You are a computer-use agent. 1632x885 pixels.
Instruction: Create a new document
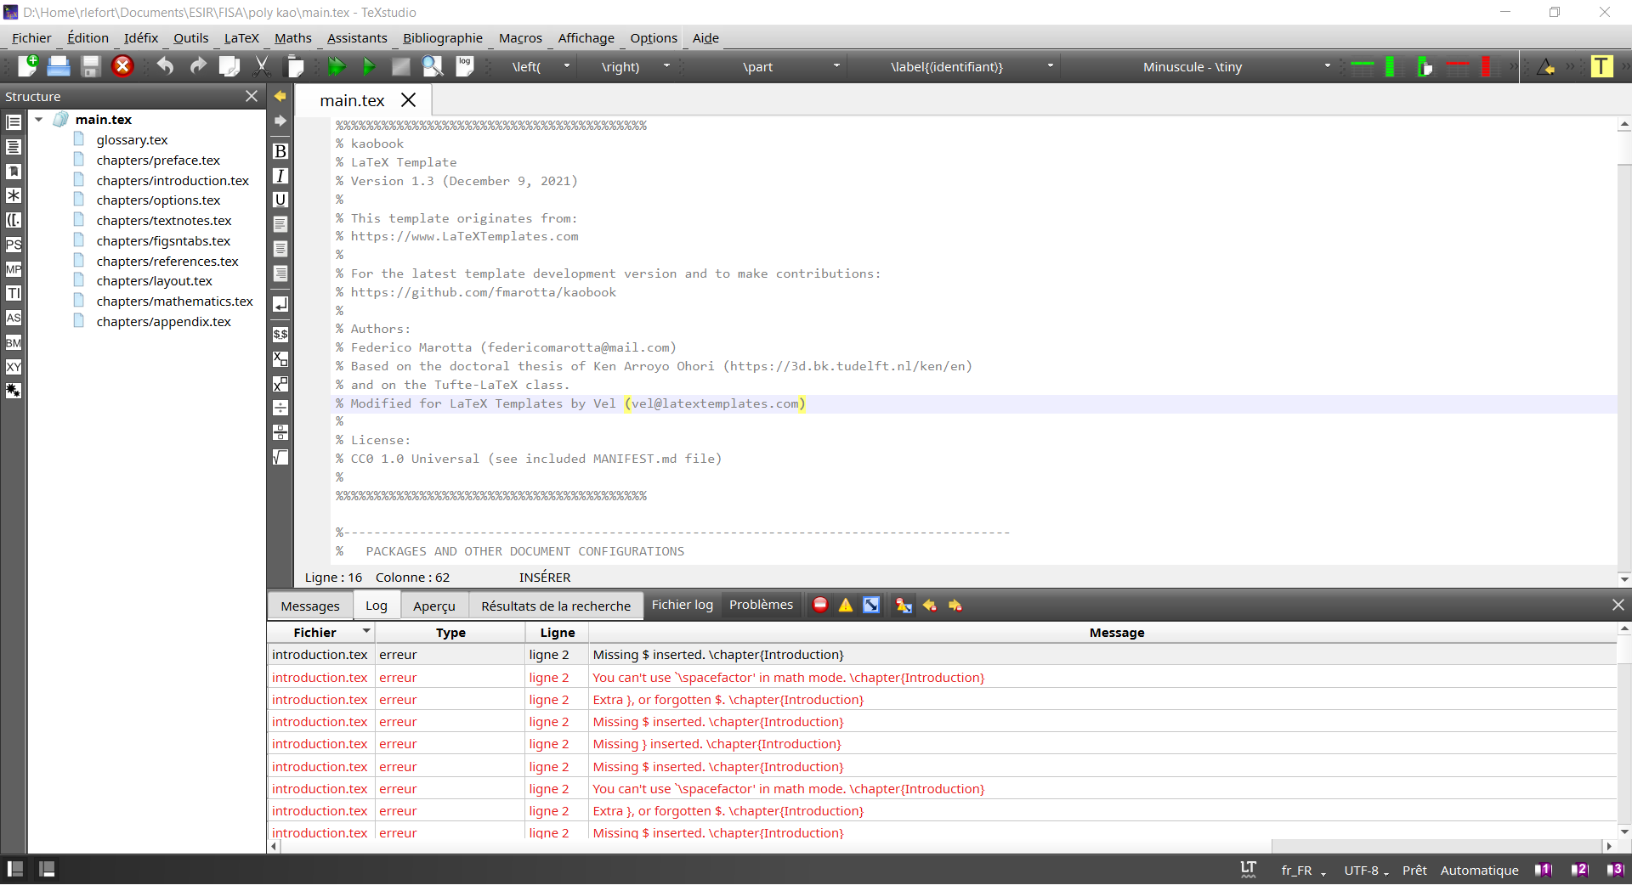point(28,66)
